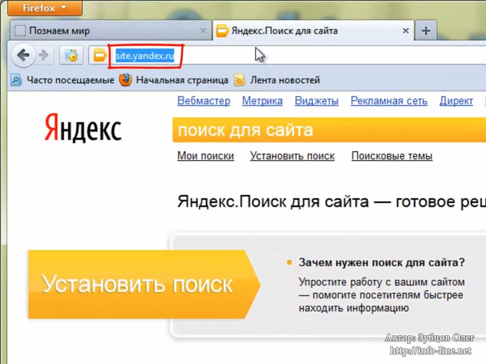This screenshot has height=364, width=486.
Task: Select the Яндекс.Поиск для сайта tab
Action: click(x=313, y=31)
